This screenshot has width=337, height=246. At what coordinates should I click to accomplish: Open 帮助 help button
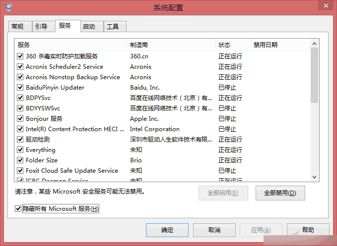308,230
